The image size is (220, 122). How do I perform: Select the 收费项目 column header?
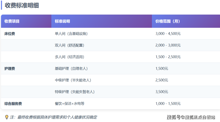click(x=12, y=21)
